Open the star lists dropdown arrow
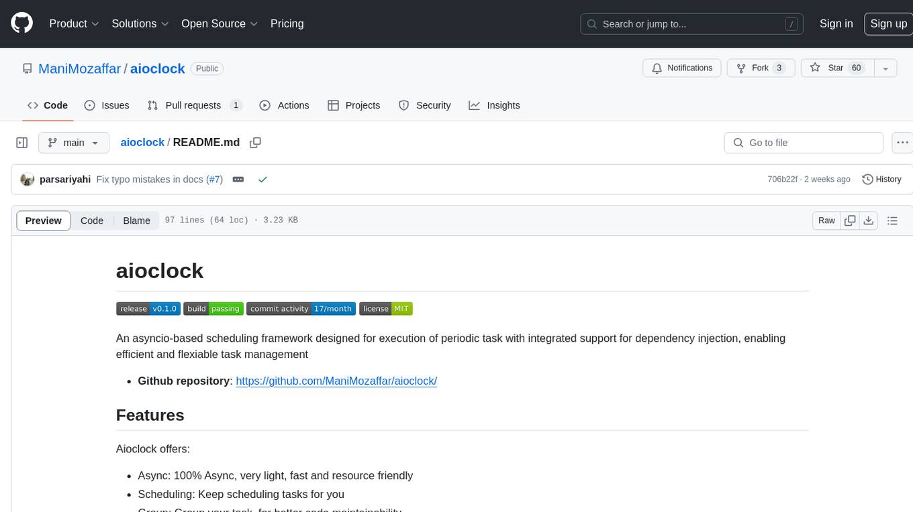The image size is (913, 512). click(x=885, y=68)
